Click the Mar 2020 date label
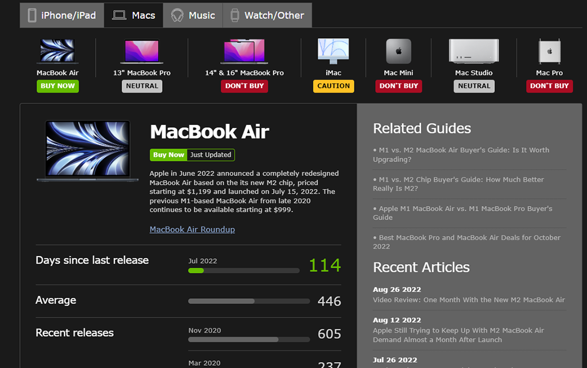 [x=204, y=363]
